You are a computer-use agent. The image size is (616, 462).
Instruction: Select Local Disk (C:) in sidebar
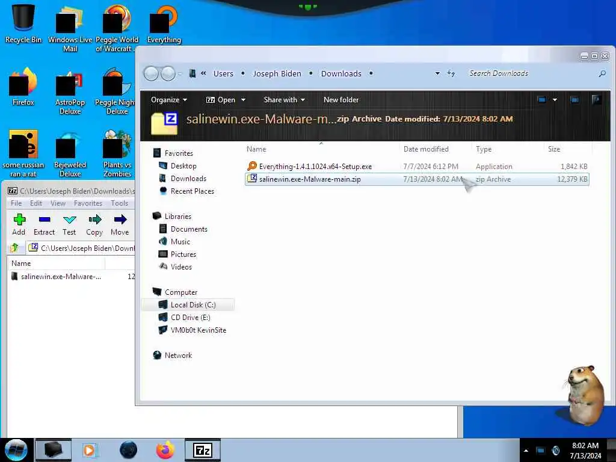coord(188,305)
